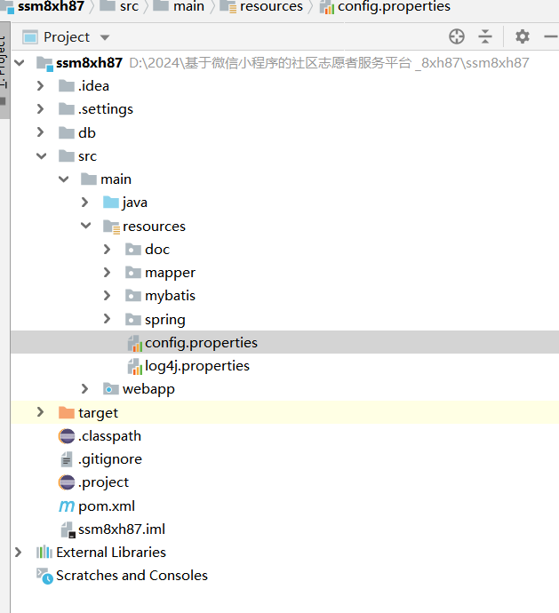The image size is (559, 613).
Task: Expand External Libraries node
Action: [18, 553]
